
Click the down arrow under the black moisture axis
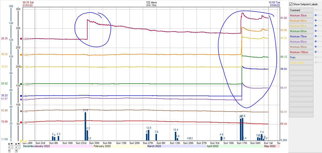pyautogui.click(x=19, y=144)
